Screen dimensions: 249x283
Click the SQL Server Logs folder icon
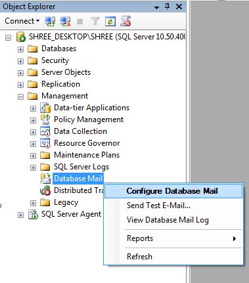[x=45, y=167]
